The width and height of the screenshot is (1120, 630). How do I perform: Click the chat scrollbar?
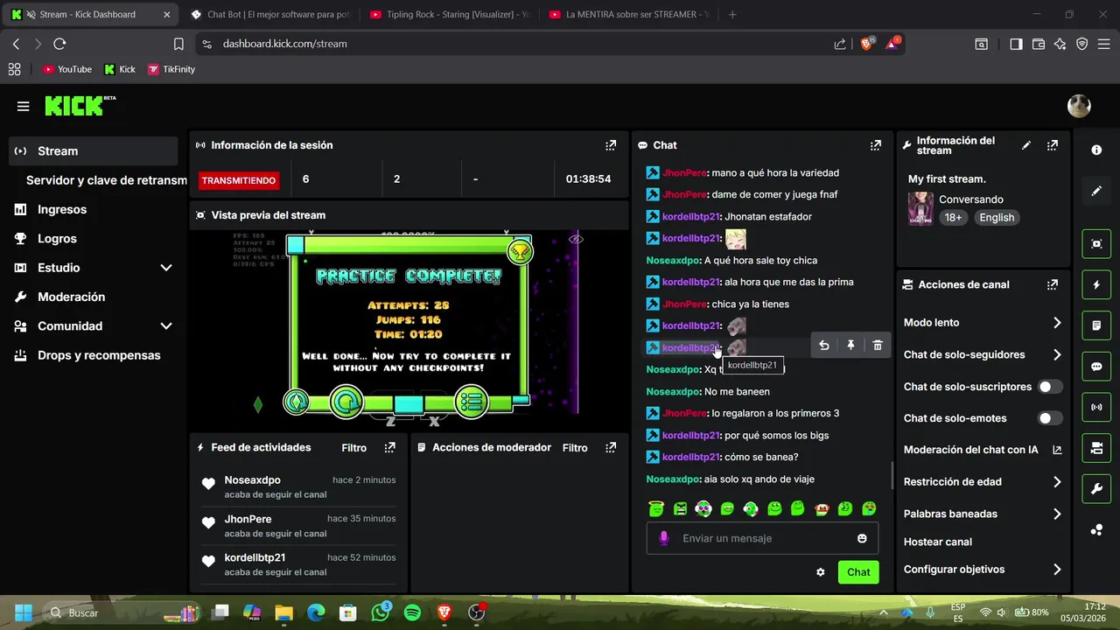892,475
